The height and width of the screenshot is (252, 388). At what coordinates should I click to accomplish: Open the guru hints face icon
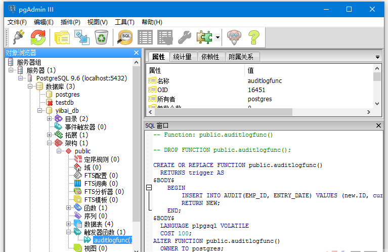234,37
